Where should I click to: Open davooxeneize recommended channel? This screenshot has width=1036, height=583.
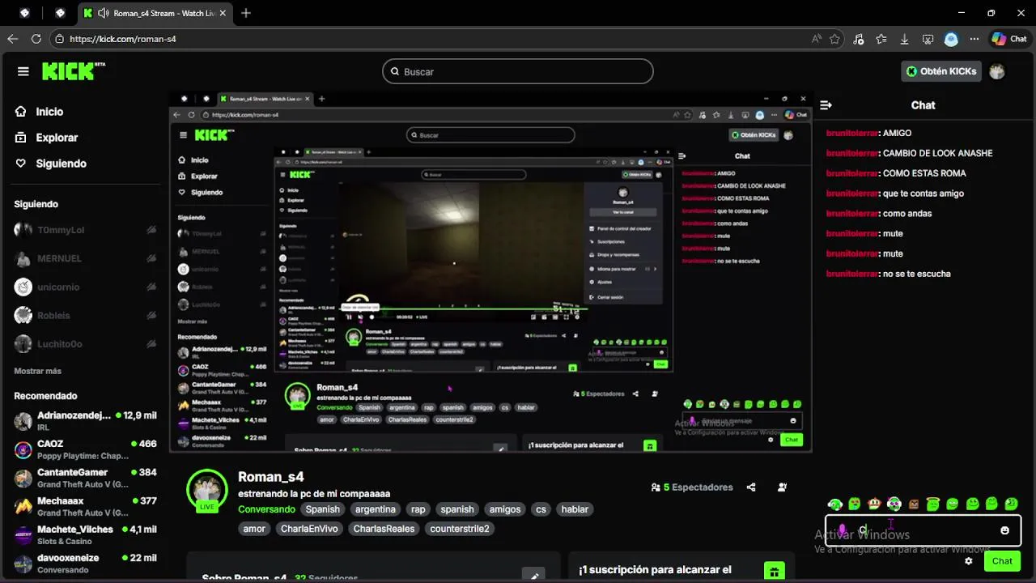tap(85, 564)
